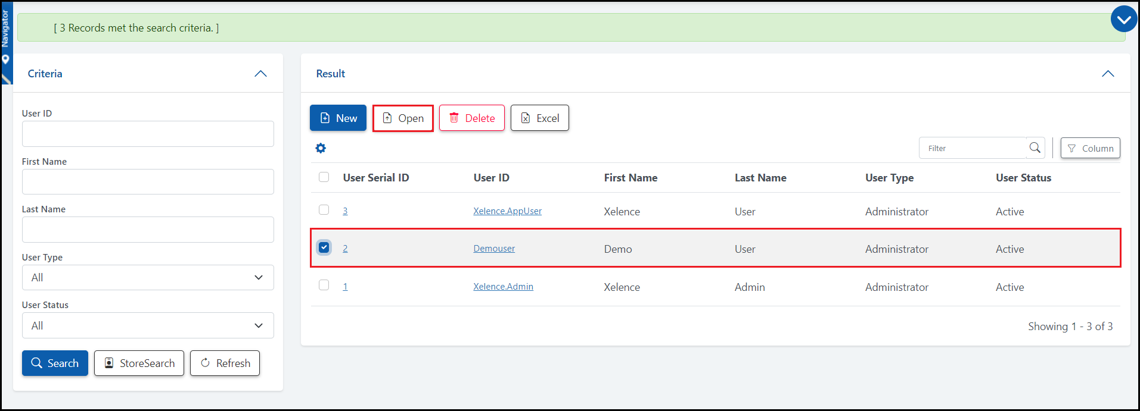Sort by User ID column header
The image size is (1140, 411).
[491, 178]
